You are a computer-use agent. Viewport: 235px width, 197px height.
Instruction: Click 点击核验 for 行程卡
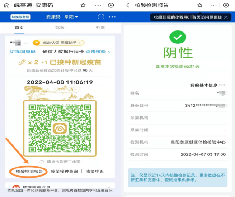[98, 52]
